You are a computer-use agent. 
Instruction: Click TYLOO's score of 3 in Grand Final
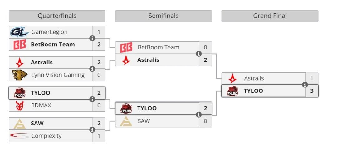[x=312, y=91]
